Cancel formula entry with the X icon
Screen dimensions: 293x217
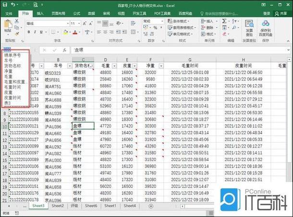coord(45,50)
